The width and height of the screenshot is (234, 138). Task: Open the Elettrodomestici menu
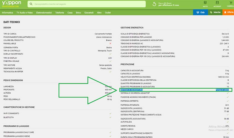(x=44, y=13)
